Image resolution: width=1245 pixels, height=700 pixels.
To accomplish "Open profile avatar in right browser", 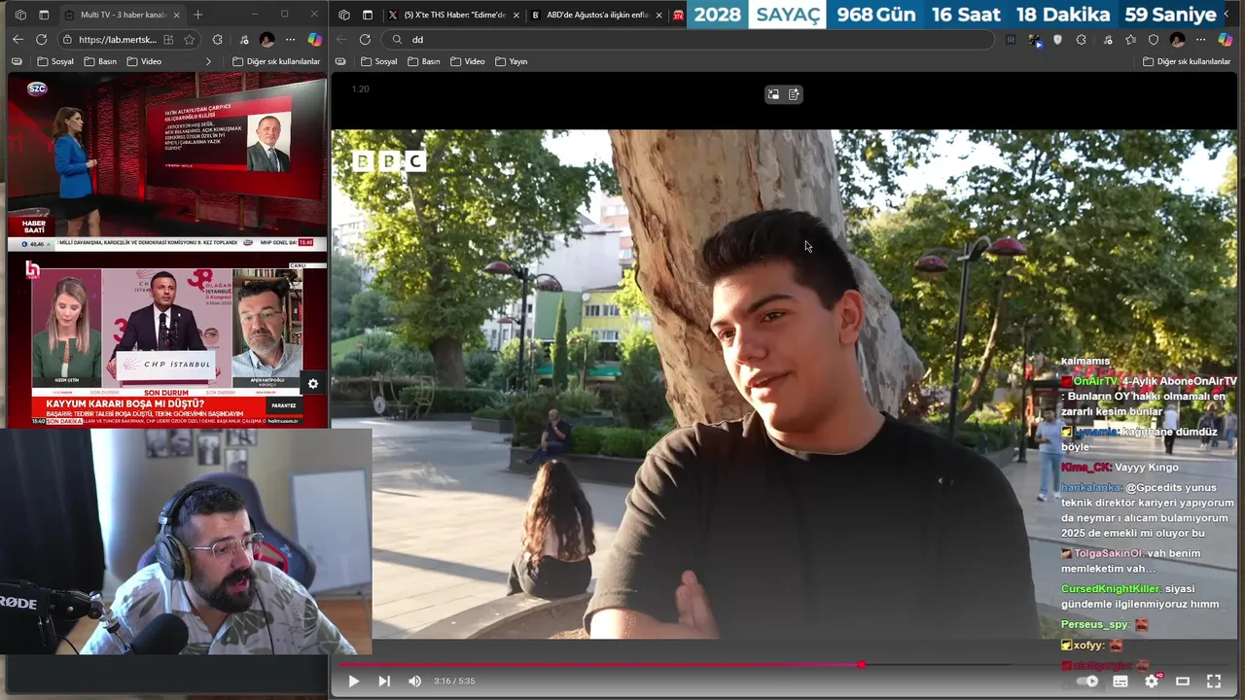I will pyautogui.click(x=1178, y=40).
